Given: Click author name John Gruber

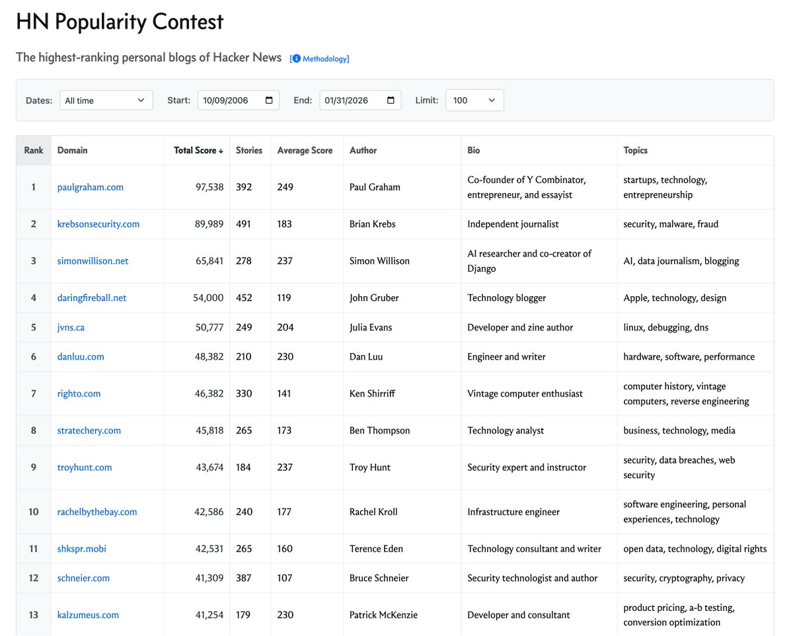Looking at the screenshot, I should [374, 298].
